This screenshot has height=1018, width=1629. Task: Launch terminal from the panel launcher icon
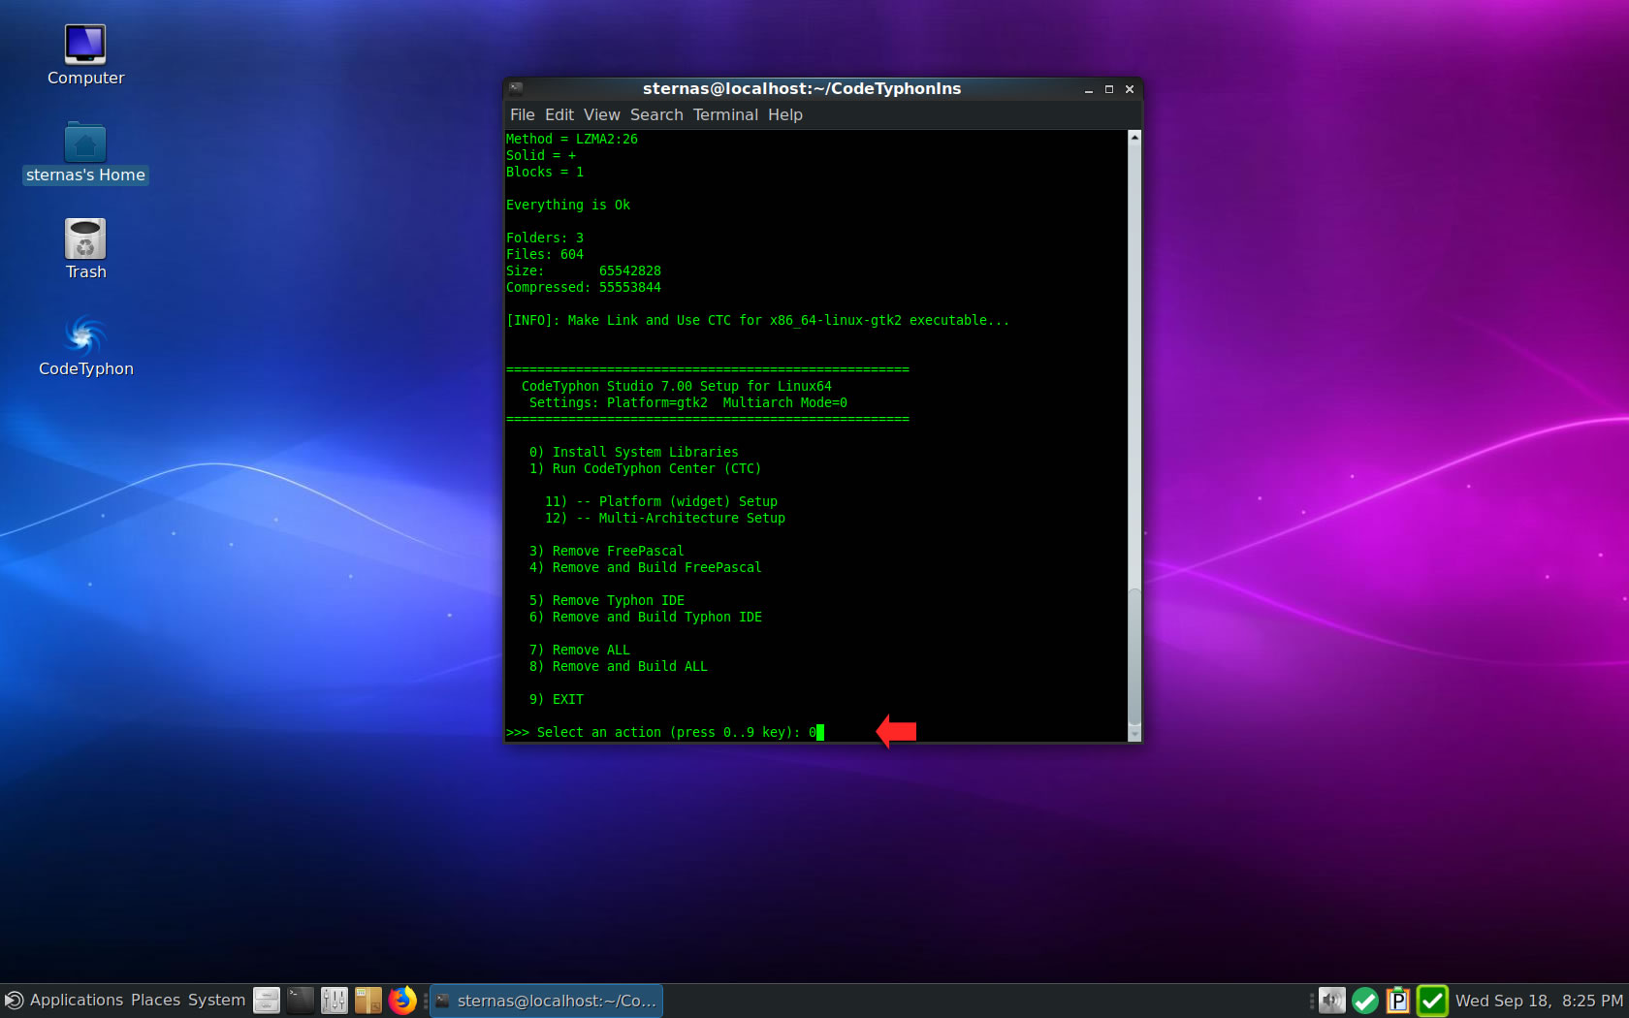(301, 1000)
